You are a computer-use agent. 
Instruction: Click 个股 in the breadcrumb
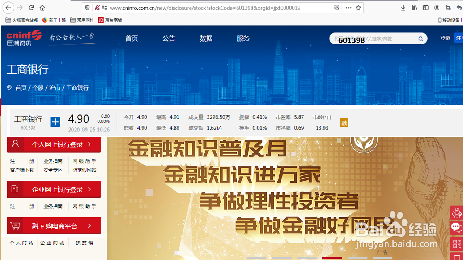38,88
